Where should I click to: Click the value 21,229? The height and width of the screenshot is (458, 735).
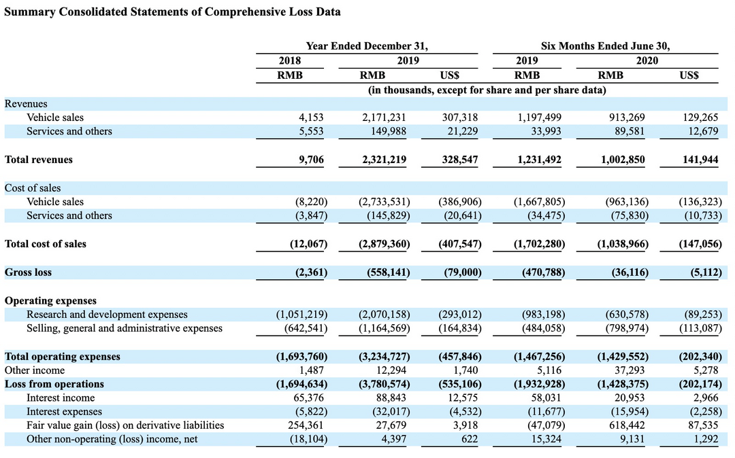coord(463,131)
